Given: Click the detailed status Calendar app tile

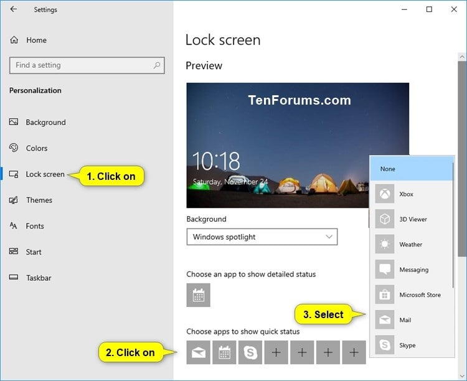Looking at the screenshot, I should pyautogui.click(x=199, y=295).
